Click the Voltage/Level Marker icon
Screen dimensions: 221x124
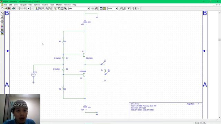tap(121, 9)
